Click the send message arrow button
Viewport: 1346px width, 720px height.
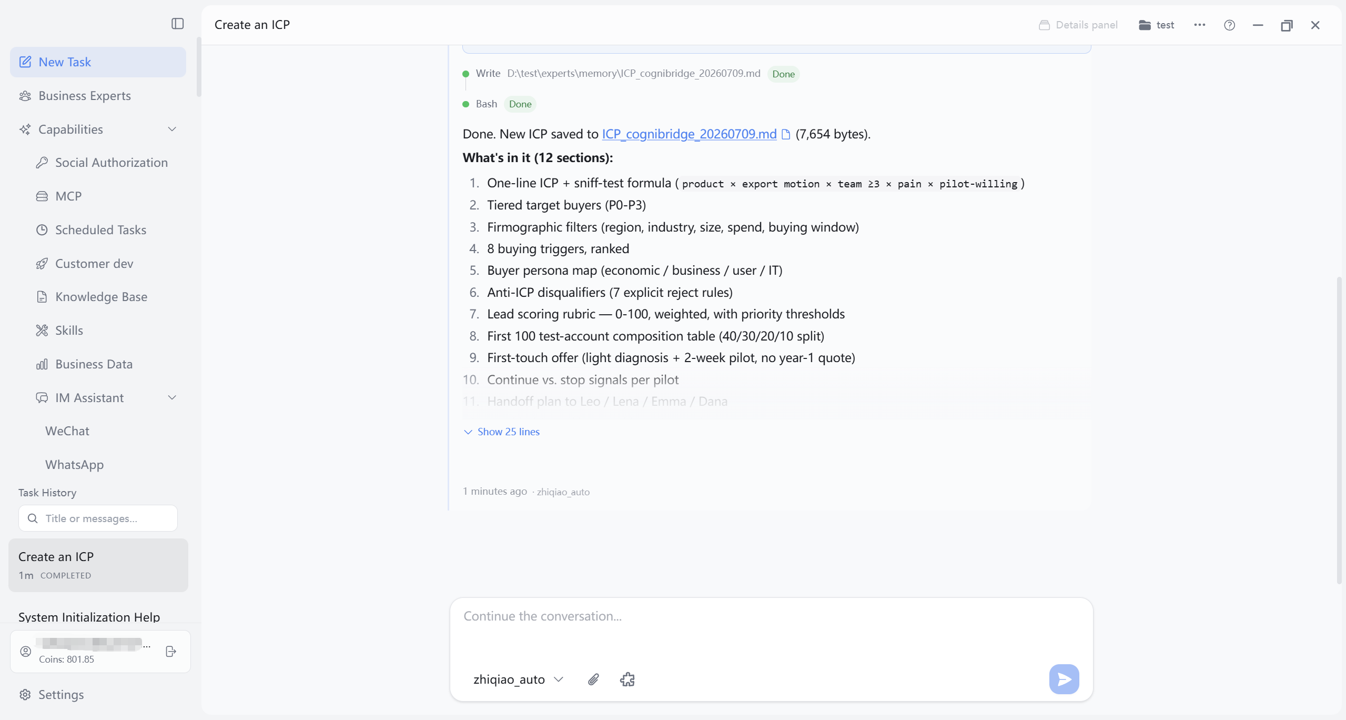click(1064, 679)
